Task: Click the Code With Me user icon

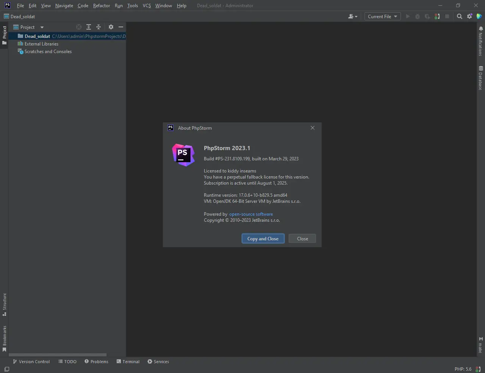Action: (x=352, y=16)
